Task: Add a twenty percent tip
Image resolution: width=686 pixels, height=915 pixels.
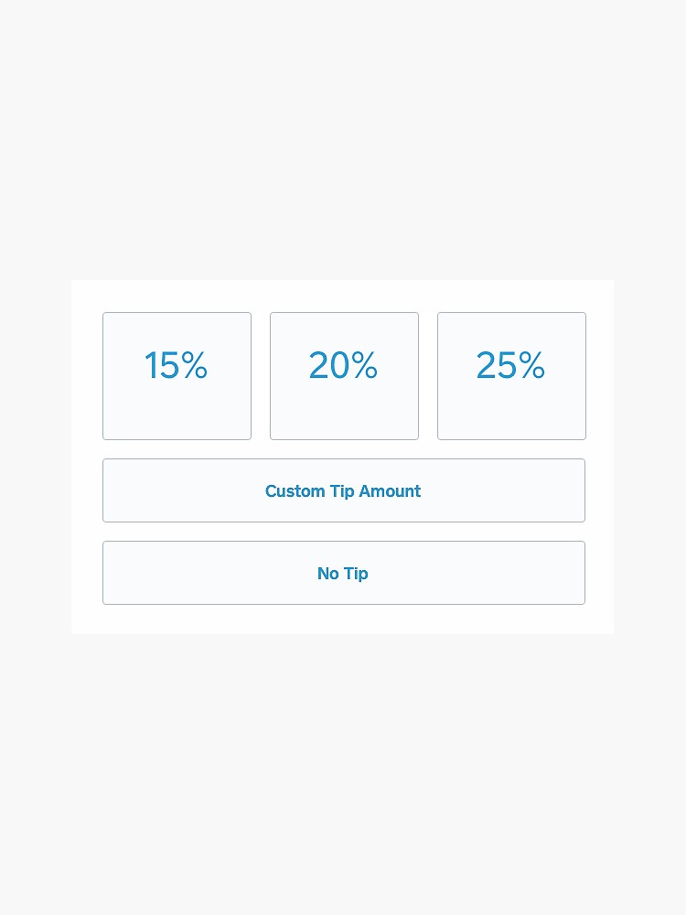Action: tap(344, 375)
